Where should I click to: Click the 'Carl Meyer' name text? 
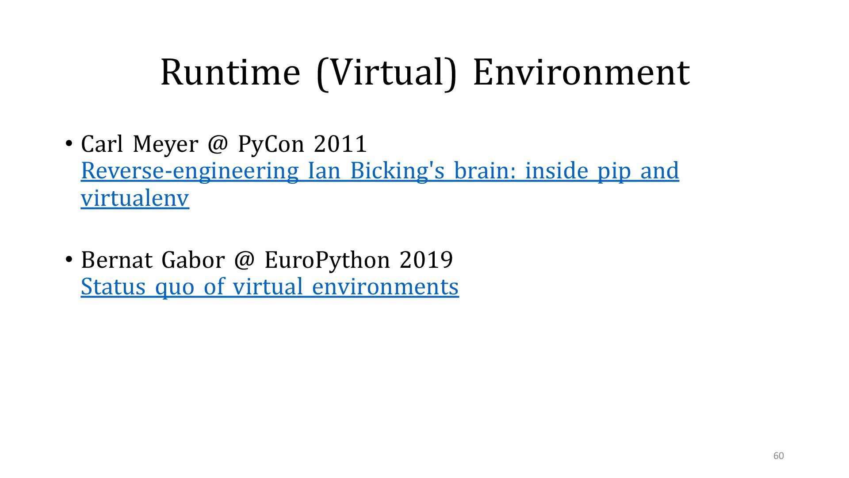pyautogui.click(x=139, y=144)
